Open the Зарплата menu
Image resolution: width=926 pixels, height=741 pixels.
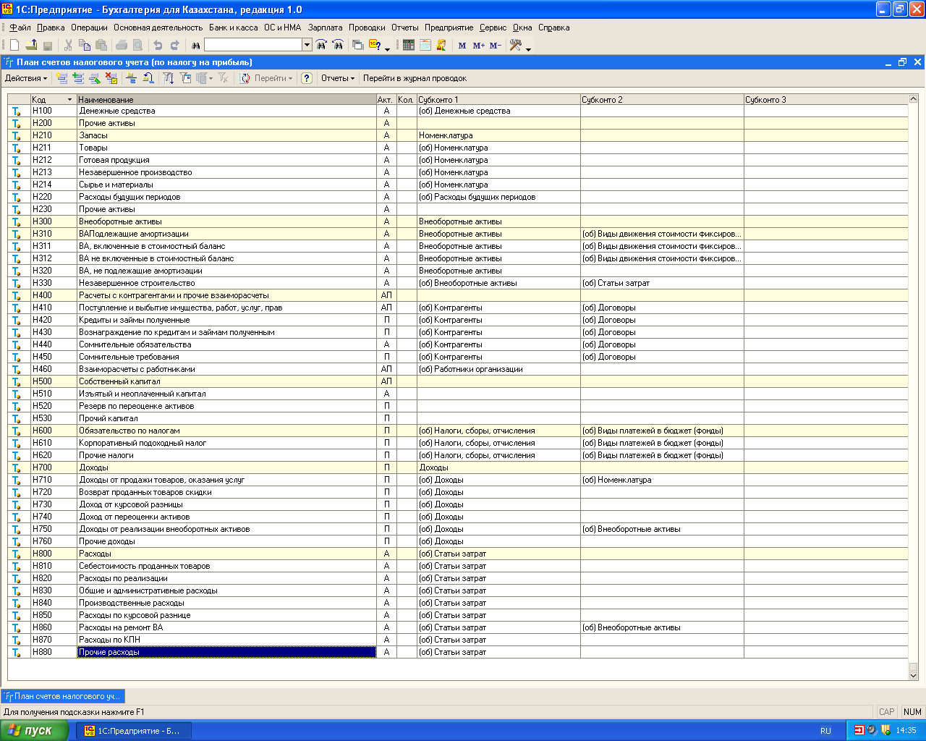pos(326,27)
